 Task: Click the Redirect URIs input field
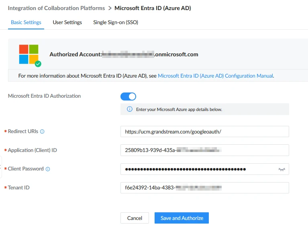(x=205, y=131)
